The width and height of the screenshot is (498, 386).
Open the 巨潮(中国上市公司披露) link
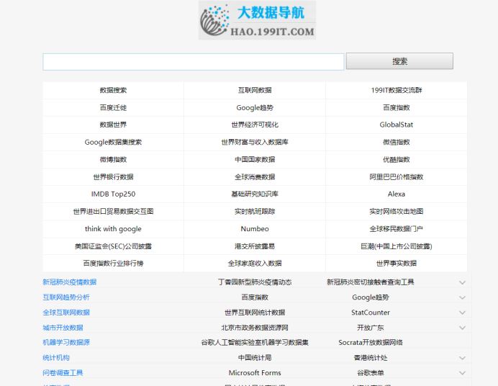pyautogui.click(x=397, y=246)
